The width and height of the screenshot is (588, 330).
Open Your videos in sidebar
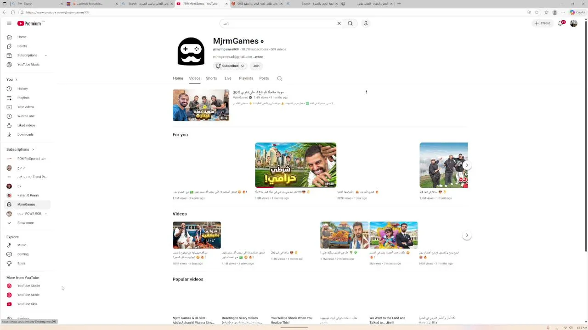pos(26,107)
